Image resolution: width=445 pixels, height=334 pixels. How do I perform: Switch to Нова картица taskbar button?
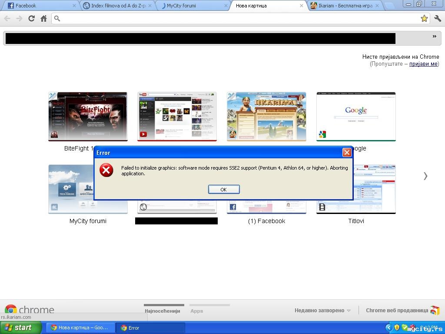tap(80, 327)
